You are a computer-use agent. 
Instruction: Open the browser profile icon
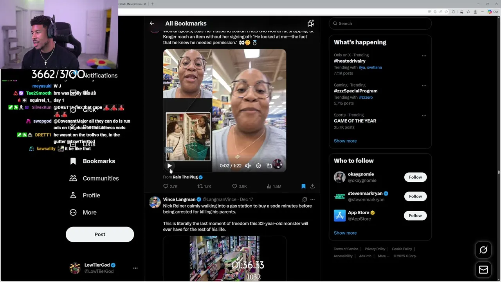475,12
